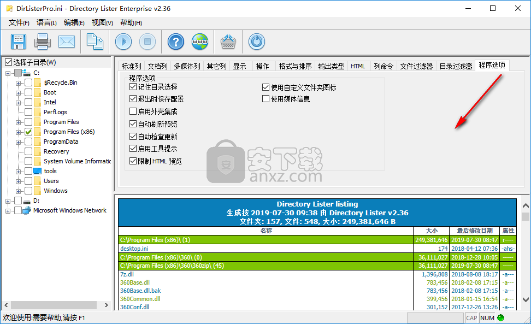Viewport: 531px width, 324px height.
Task: Click the 360Common.dll link
Action: pyautogui.click(x=140, y=299)
